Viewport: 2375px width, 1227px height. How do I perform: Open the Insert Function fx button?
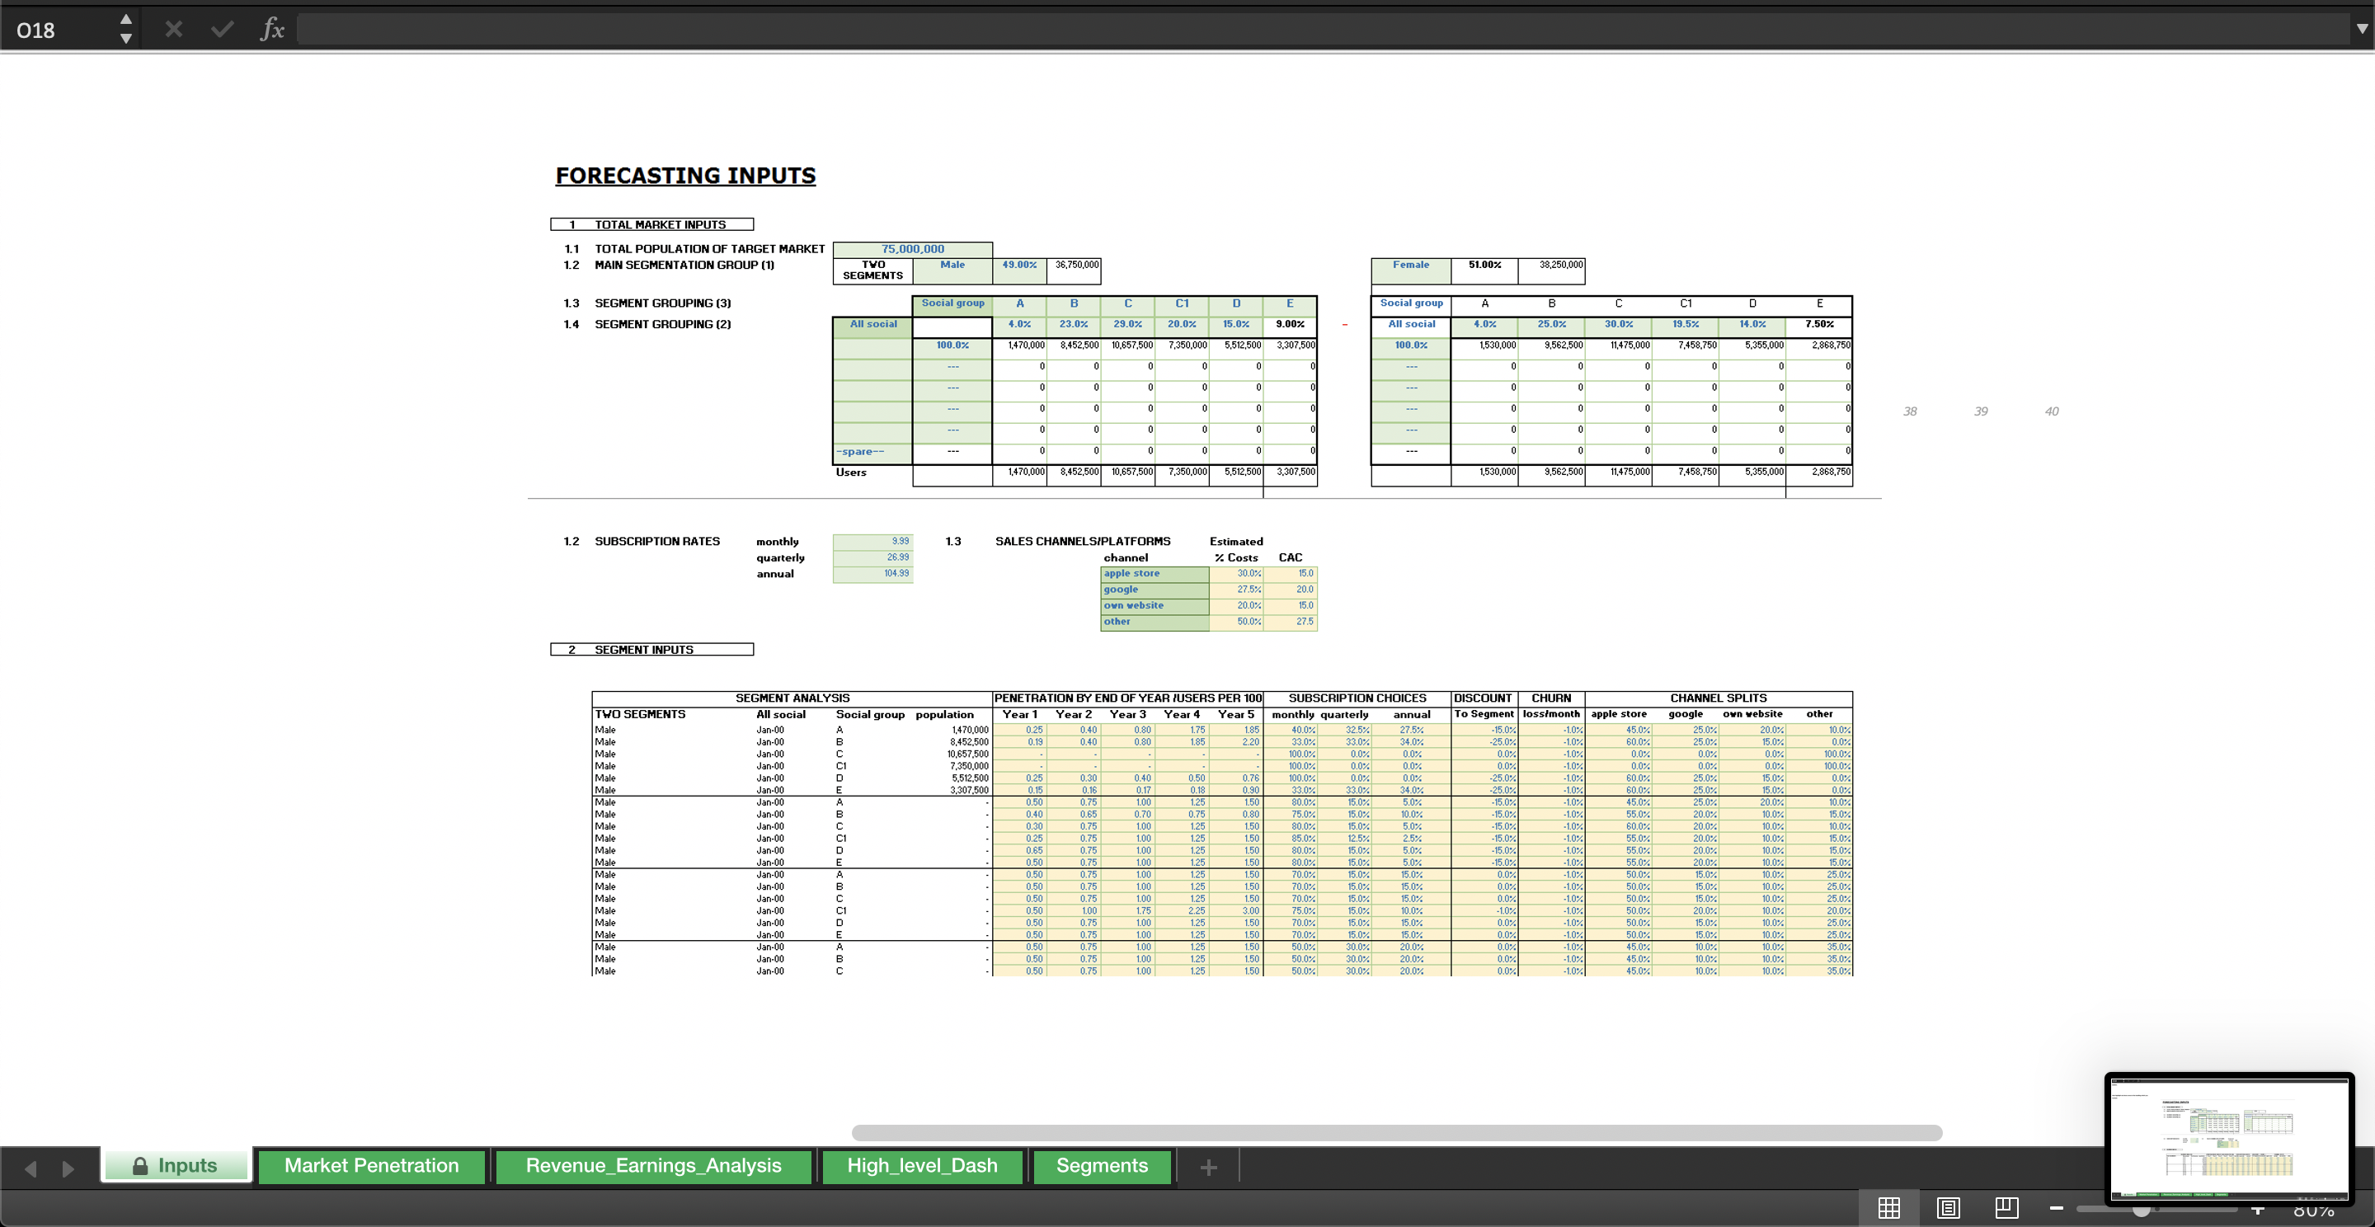point(272,30)
